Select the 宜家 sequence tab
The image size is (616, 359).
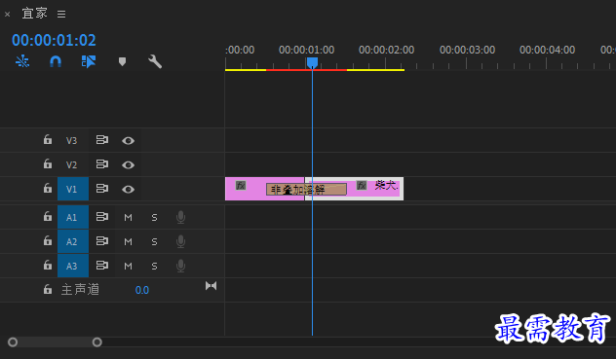pyautogui.click(x=34, y=14)
